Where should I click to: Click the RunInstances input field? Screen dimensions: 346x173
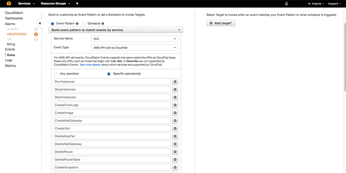click(112, 81)
